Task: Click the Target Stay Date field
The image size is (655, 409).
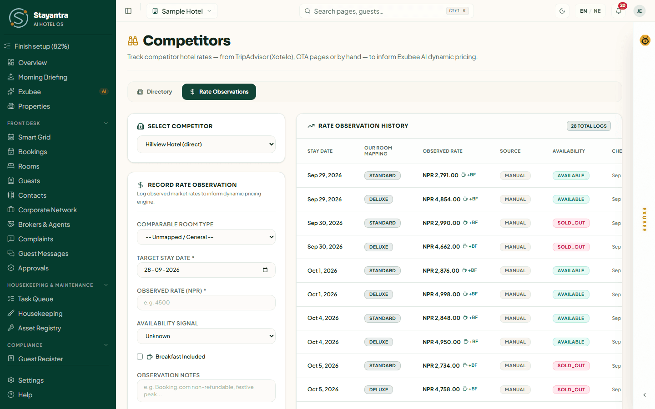Action: 206,270
